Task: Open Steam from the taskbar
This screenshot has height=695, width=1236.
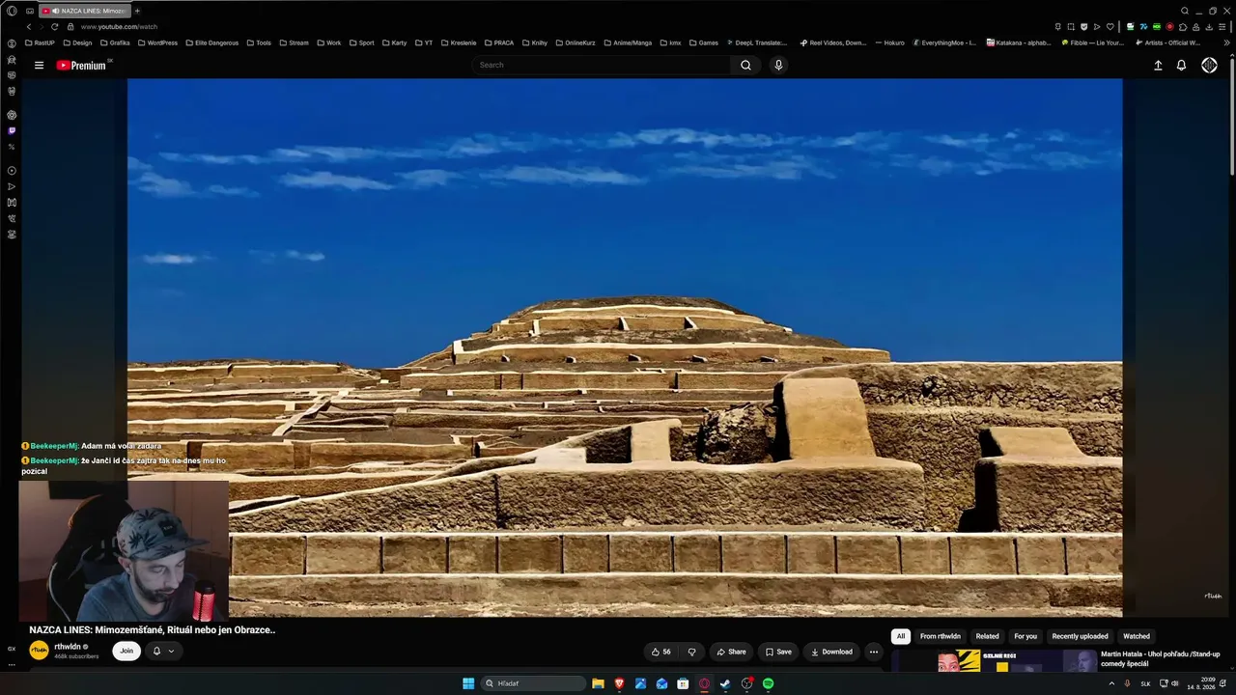Action: tap(725, 683)
